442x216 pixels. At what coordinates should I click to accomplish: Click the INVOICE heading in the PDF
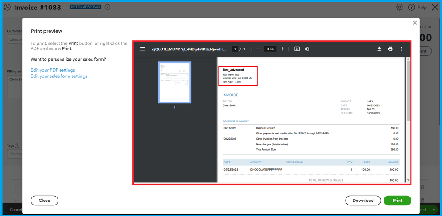point(231,95)
